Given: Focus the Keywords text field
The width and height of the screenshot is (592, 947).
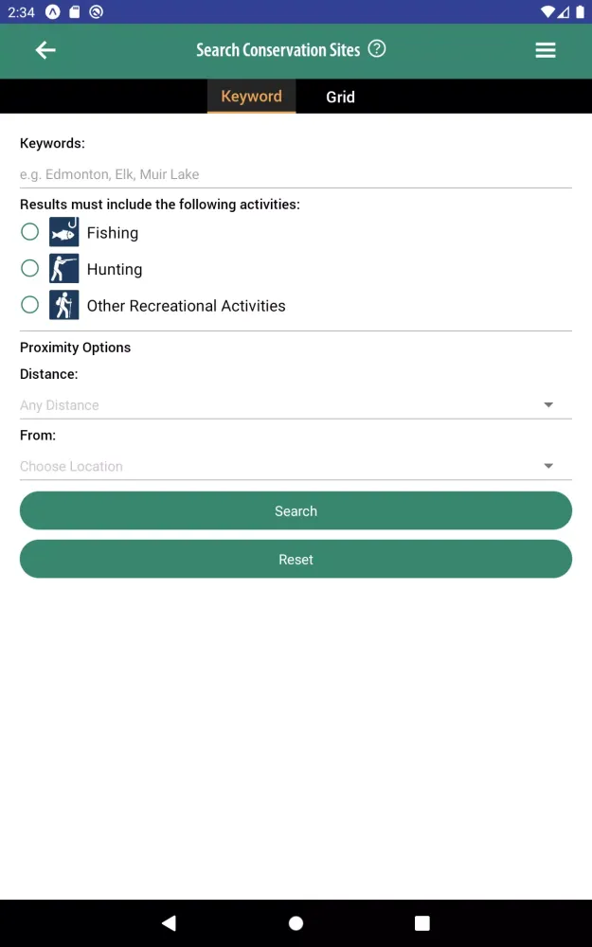Looking at the screenshot, I should pos(296,174).
